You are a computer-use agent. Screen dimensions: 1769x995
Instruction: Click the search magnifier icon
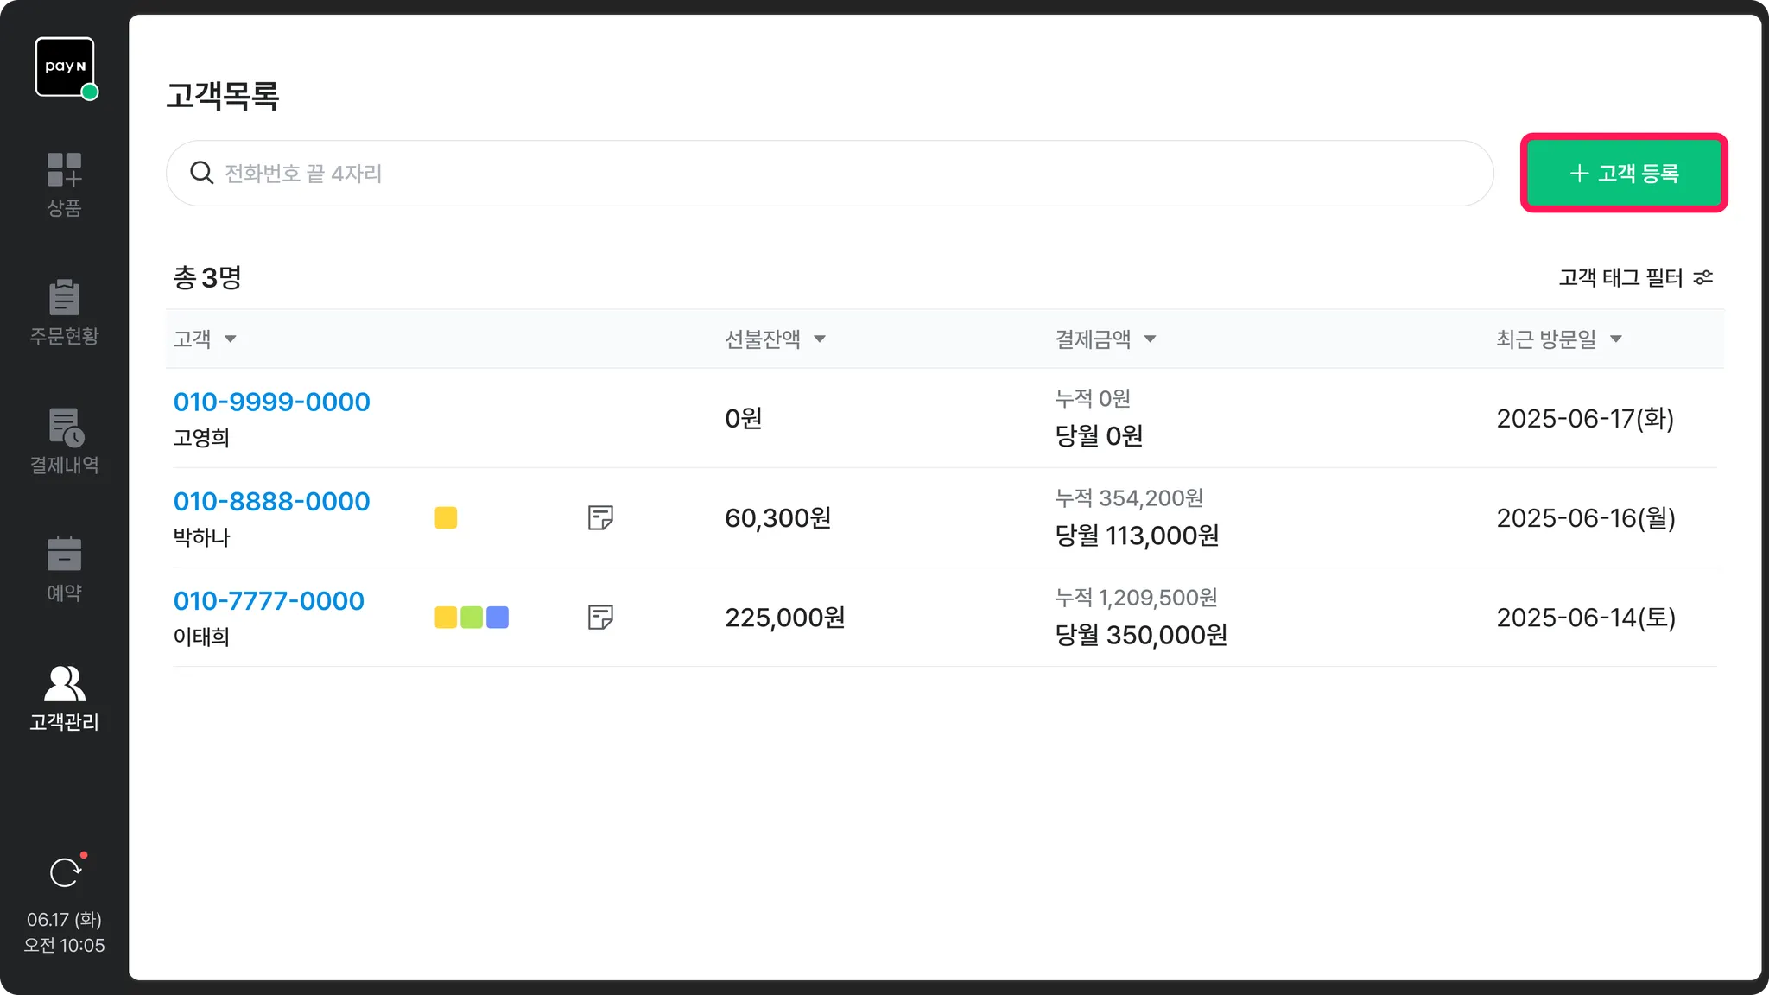point(201,173)
